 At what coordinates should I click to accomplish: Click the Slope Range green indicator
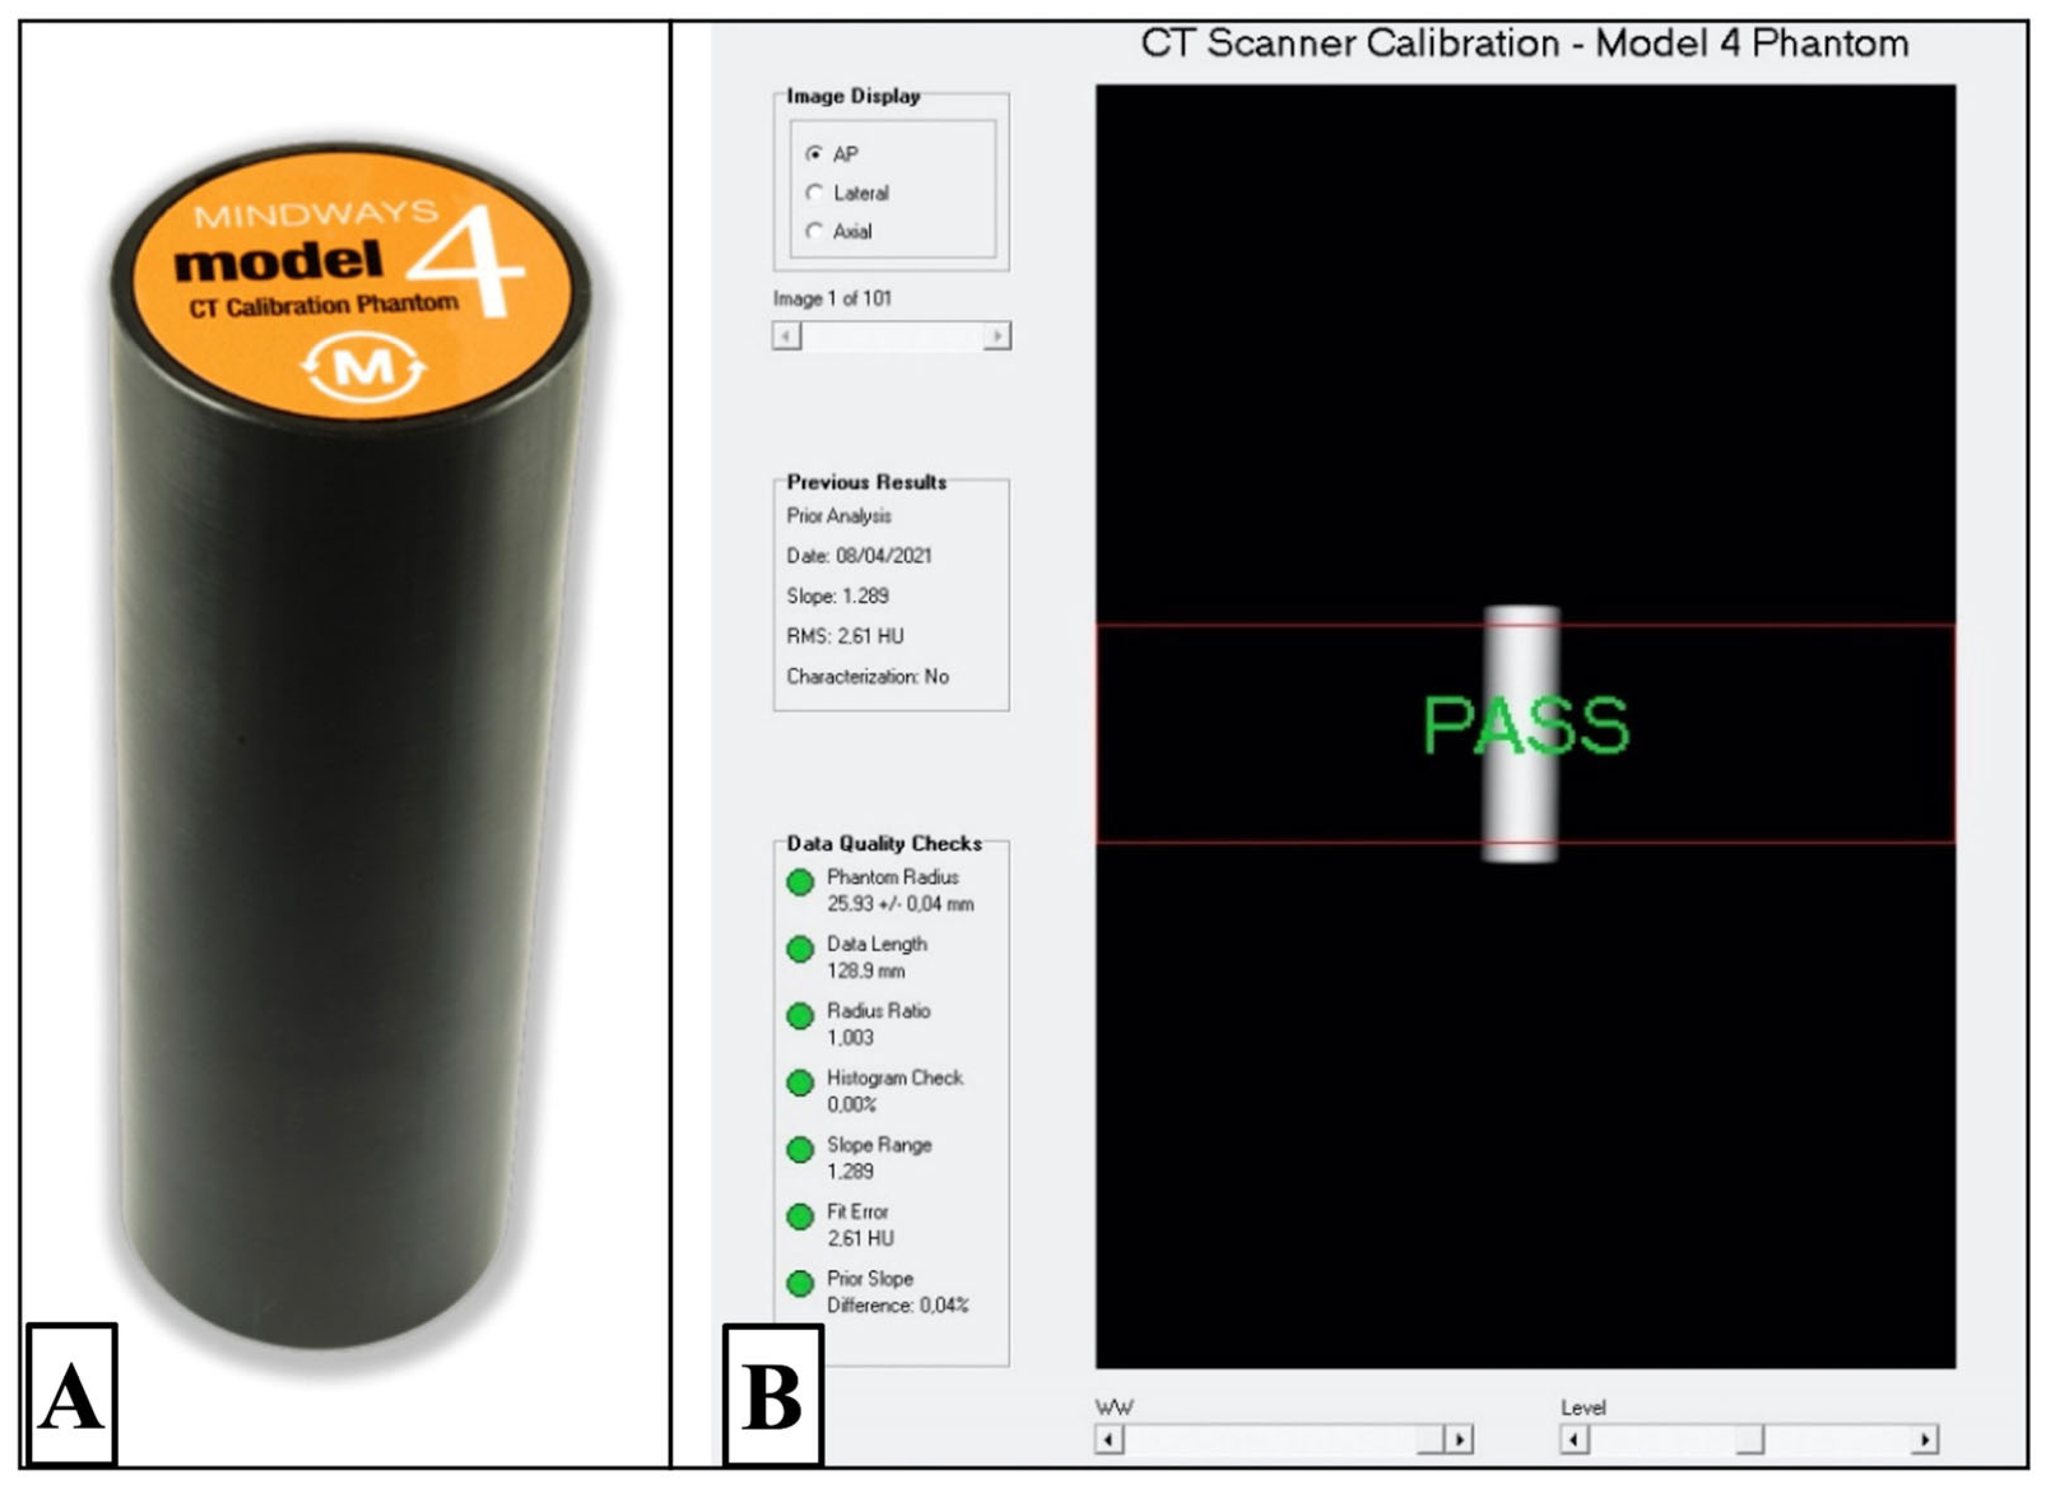(800, 1150)
